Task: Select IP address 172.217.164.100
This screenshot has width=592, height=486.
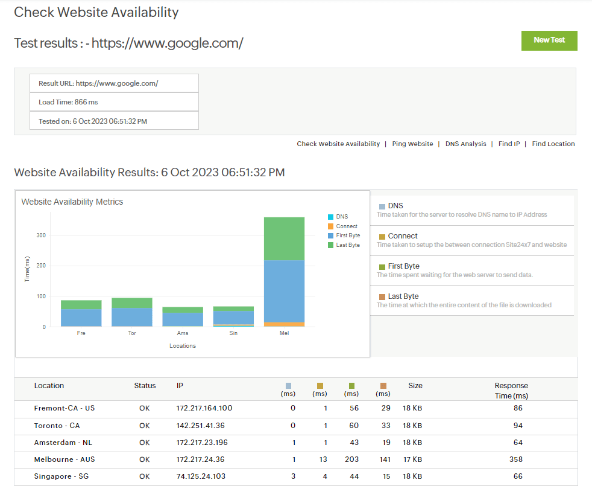Action: (204, 408)
